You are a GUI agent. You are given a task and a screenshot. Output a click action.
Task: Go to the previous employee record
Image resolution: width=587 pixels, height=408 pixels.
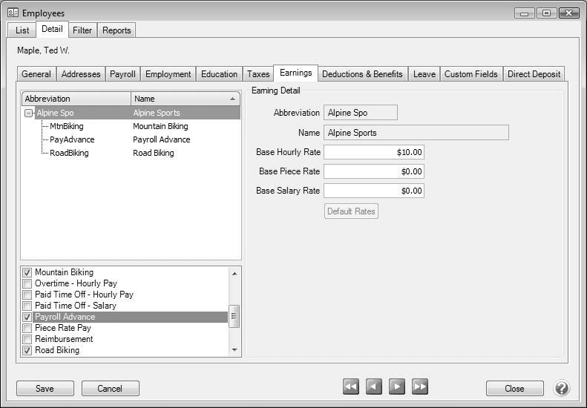click(x=374, y=386)
